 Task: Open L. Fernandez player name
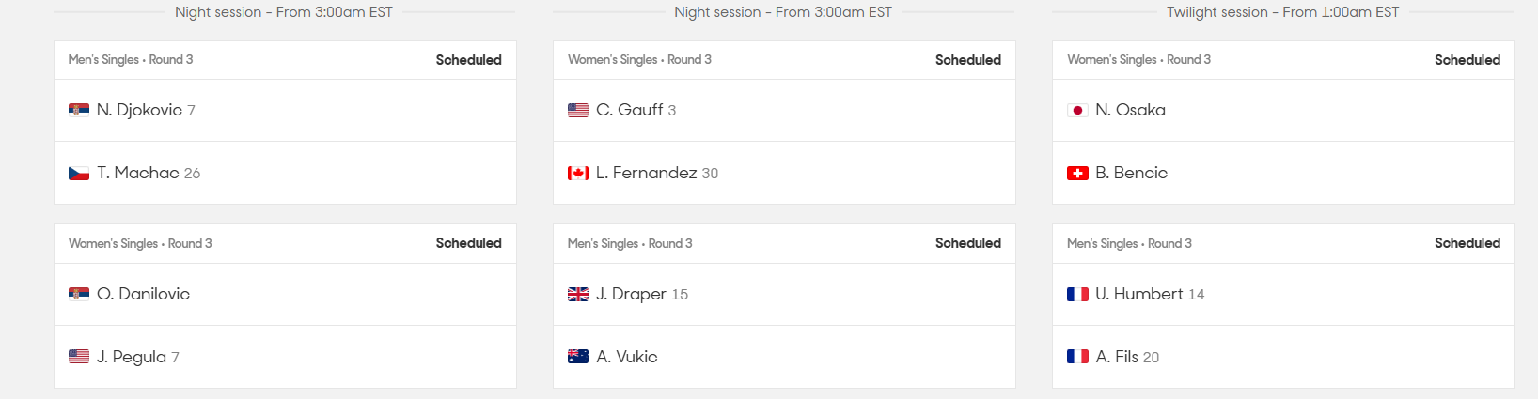[x=647, y=173]
